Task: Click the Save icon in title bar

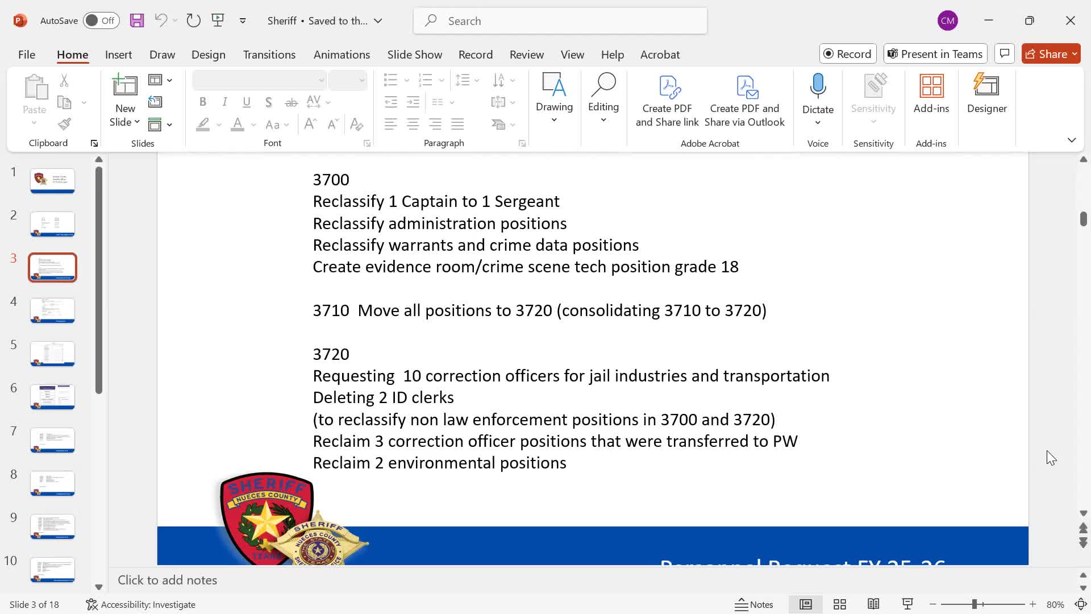Action: [x=137, y=21]
